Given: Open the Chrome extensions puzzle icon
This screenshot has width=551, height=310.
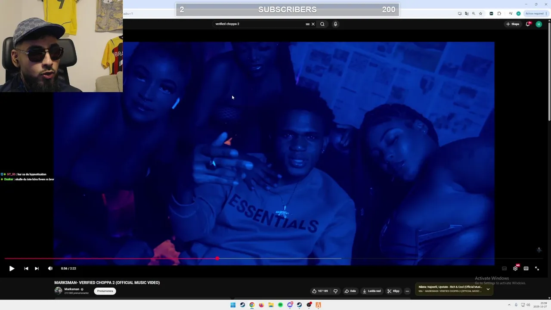Looking at the screenshot, I should click(499, 13).
